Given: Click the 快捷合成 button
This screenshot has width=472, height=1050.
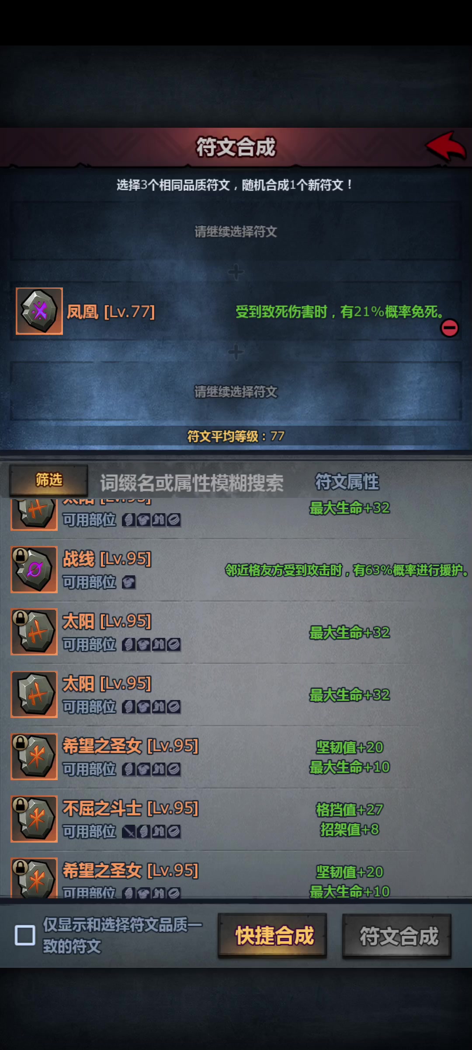Looking at the screenshot, I should [x=273, y=936].
